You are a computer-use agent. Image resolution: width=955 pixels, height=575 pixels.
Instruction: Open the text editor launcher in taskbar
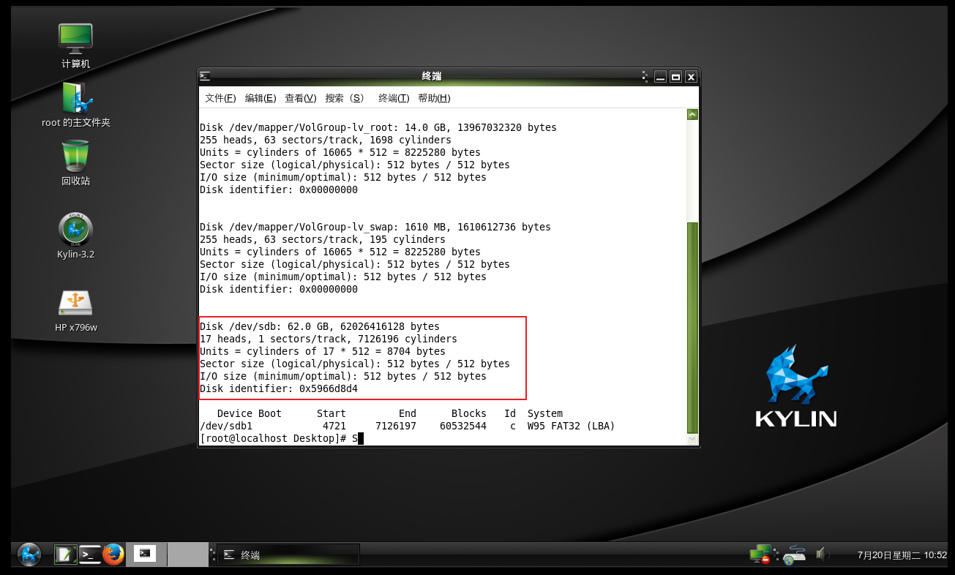pyautogui.click(x=65, y=554)
